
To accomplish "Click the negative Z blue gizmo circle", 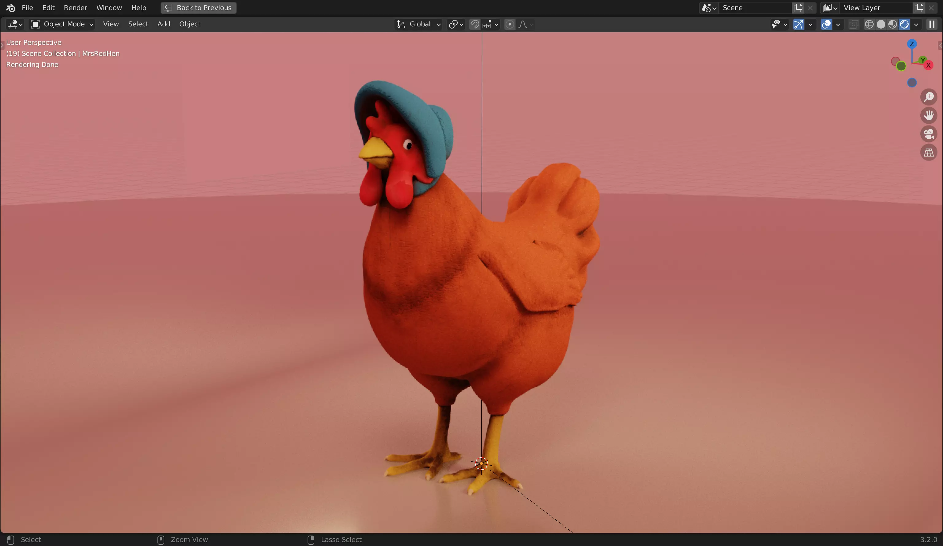I will pyautogui.click(x=912, y=83).
